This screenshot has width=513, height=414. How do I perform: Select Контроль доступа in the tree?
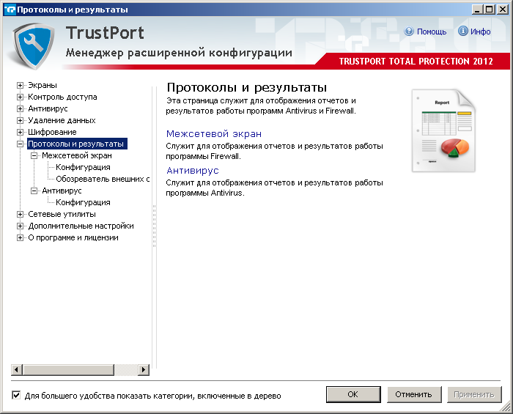pos(62,97)
